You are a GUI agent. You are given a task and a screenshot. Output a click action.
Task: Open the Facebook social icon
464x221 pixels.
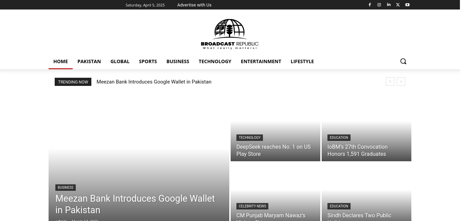370,5
